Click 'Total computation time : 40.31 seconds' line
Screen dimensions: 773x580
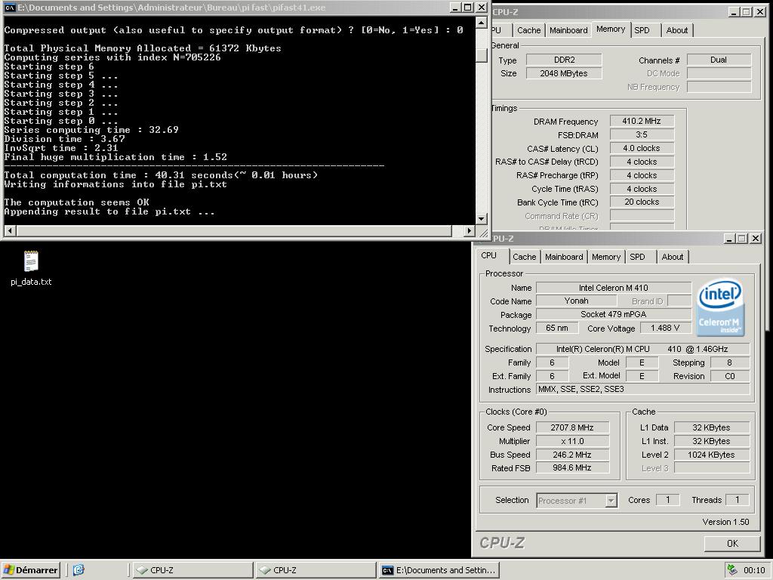tap(161, 175)
